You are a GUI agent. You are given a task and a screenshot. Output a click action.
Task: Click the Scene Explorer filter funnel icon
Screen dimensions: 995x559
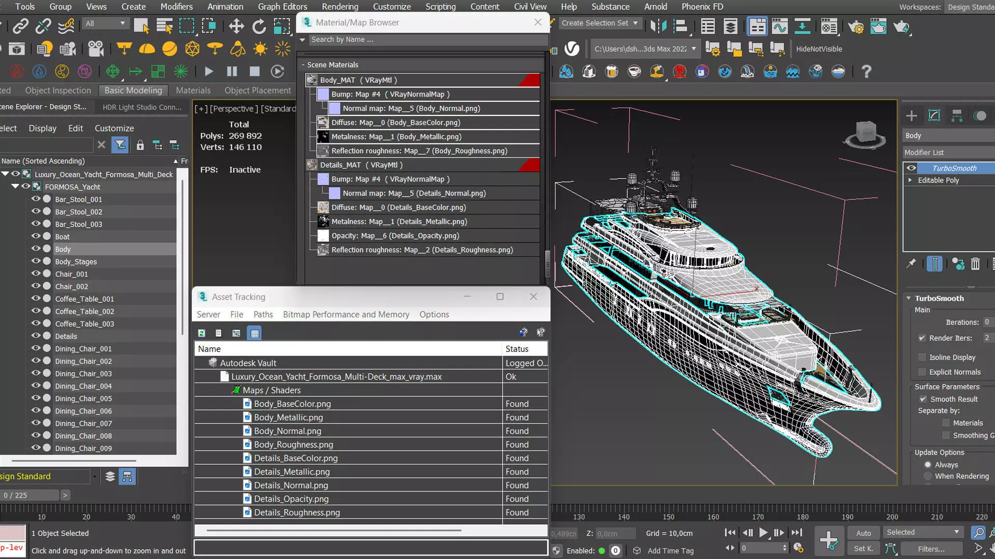(120, 145)
